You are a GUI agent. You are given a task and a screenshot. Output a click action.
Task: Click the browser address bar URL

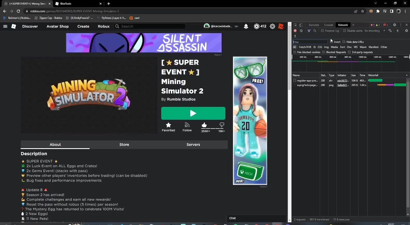point(75,11)
